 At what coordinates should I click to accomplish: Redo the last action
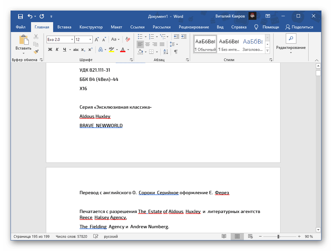coord(42,16)
